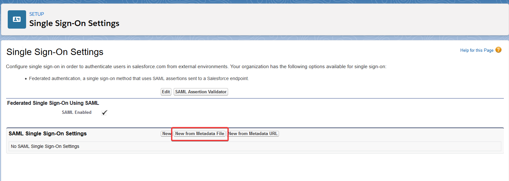Click the Federated authentication bullet text

click(139, 79)
